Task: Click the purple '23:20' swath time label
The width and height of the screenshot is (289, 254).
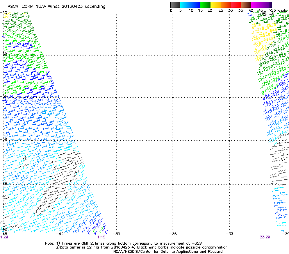Action: [x=265, y=237]
